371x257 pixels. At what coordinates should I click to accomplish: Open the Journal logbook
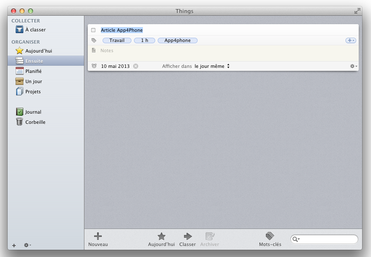[x=33, y=112]
